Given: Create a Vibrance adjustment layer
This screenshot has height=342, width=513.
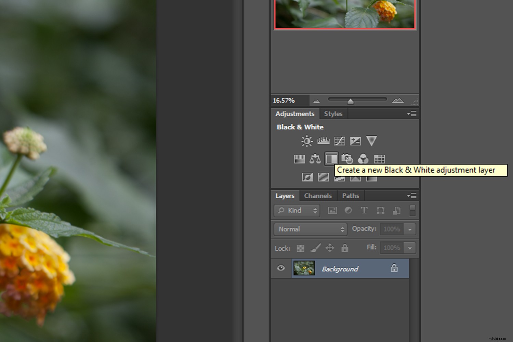Looking at the screenshot, I should pyautogui.click(x=371, y=141).
